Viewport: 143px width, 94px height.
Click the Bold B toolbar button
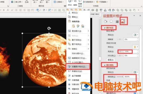click(4, 10)
